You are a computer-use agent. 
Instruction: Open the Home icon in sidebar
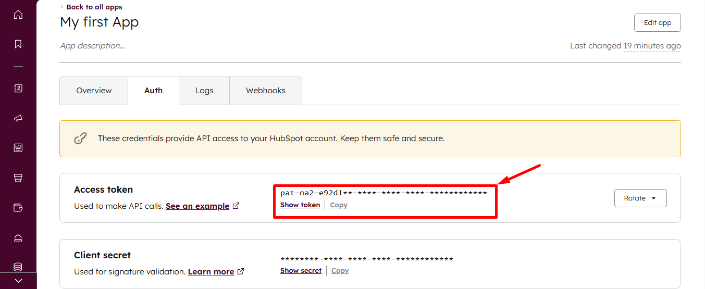[18, 15]
